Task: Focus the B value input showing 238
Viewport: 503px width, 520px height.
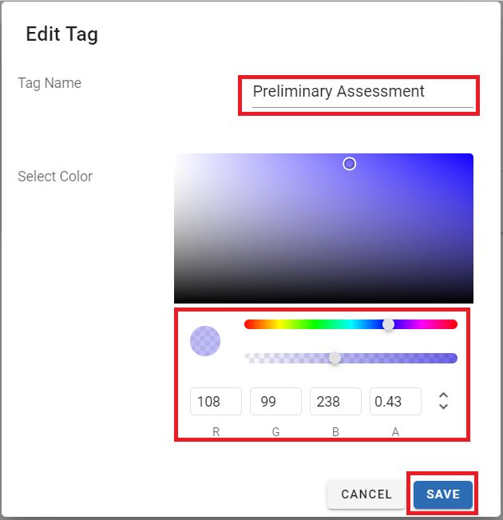Action: tap(335, 402)
